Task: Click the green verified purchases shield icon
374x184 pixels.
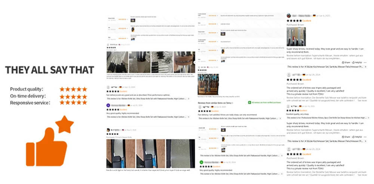Action: [x=249, y=102]
